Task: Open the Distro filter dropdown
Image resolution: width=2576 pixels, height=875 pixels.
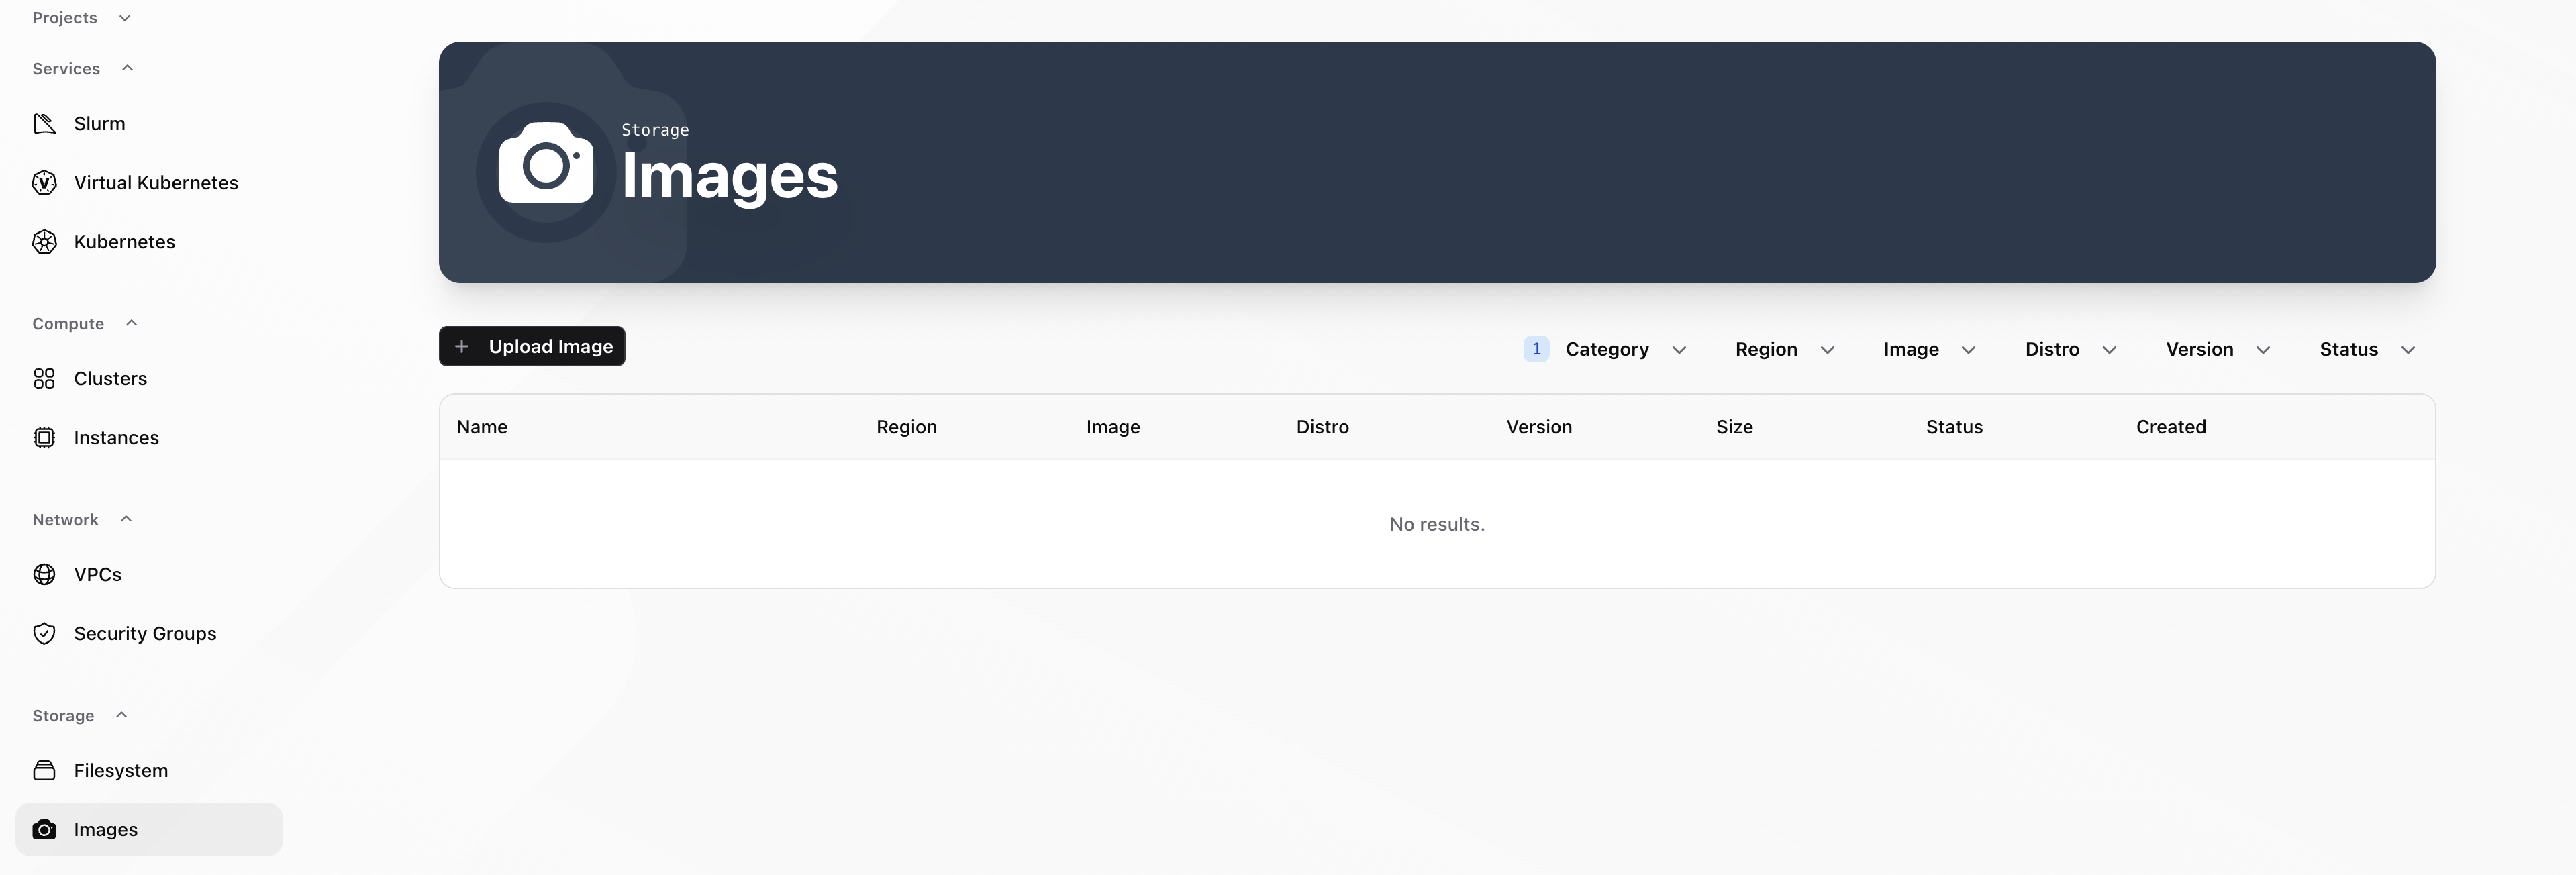Action: [2070, 349]
